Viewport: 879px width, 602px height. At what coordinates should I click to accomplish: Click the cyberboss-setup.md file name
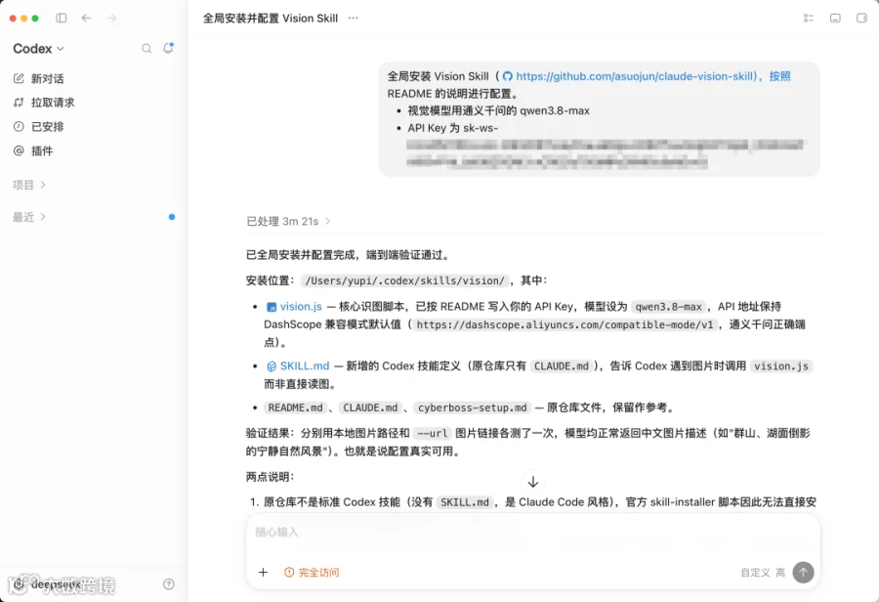472,408
